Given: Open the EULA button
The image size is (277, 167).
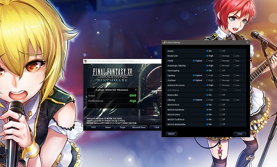Looking at the screenshot, I should click(x=156, y=127).
